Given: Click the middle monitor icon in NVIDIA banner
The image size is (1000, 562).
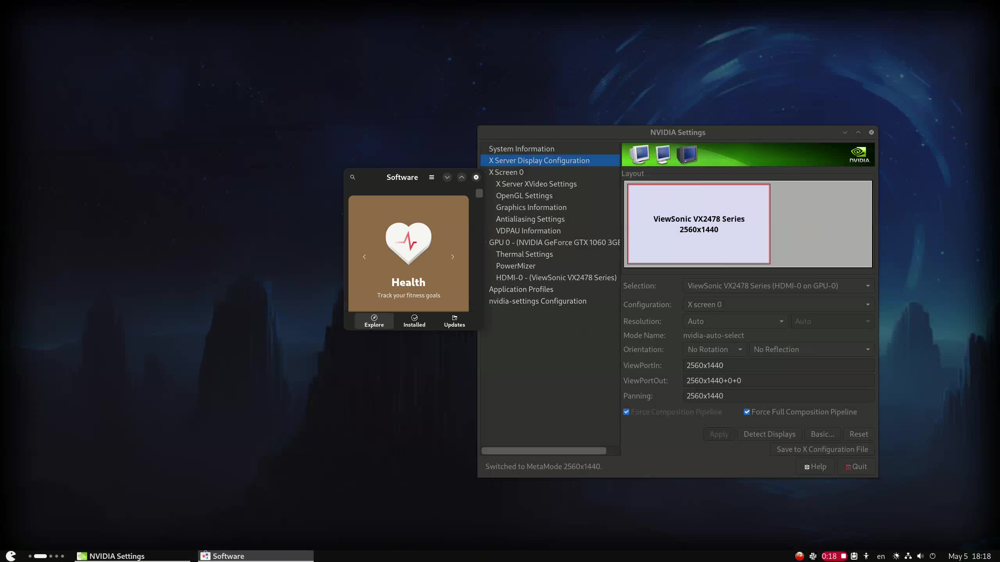Looking at the screenshot, I should click(x=663, y=155).
